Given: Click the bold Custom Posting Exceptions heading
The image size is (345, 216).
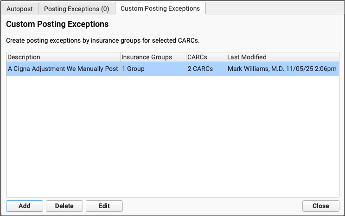Looking at the screenshot, I should [x=57, y=24].
